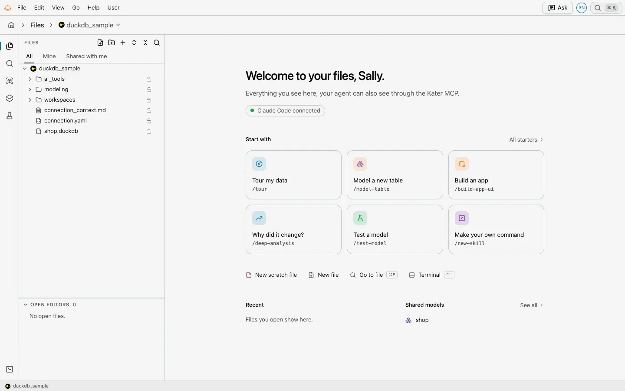
Task: Click New scratch file
Action: (272, 275)
